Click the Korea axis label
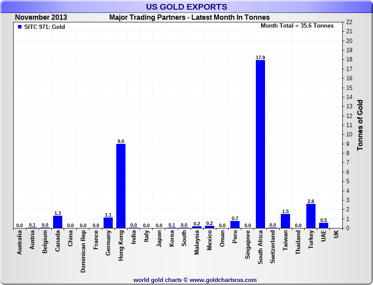 (x=172, y=239)
